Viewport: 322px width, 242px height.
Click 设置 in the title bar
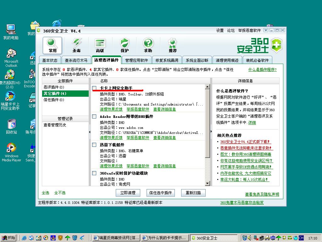click(x=220, y=31)
